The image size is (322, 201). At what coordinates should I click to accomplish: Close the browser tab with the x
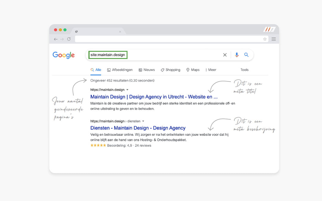120,32
